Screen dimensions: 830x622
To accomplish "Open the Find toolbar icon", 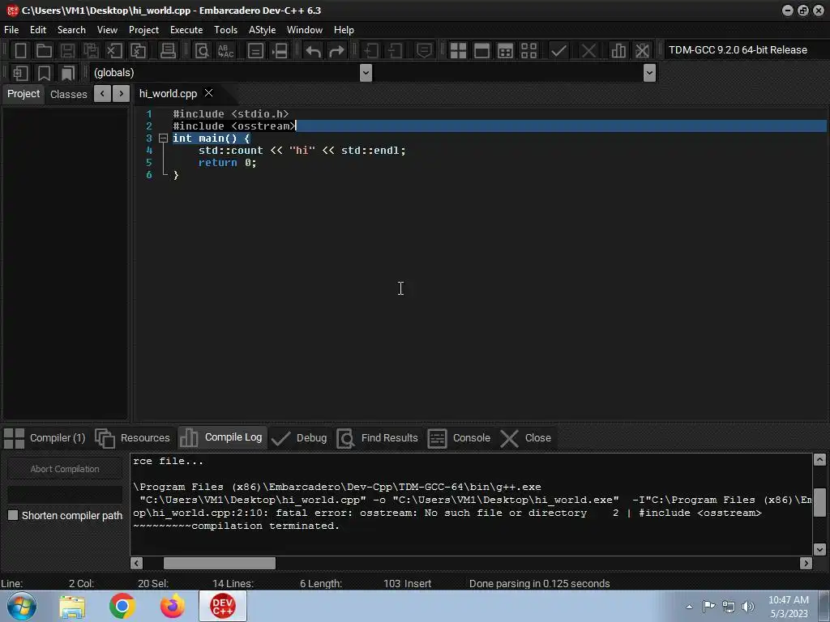I will [x=202, y=51].
